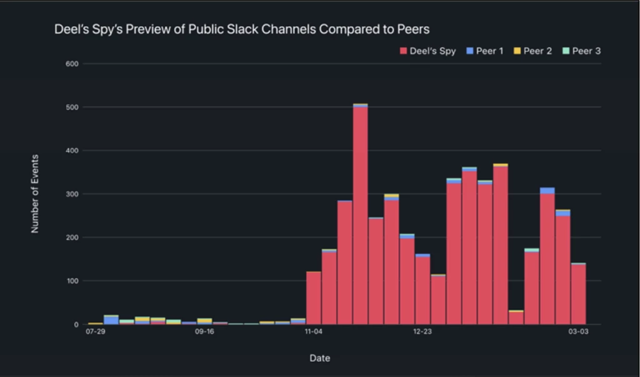
Task: Click the 07-29 date tick label
Action: (96, 331)
